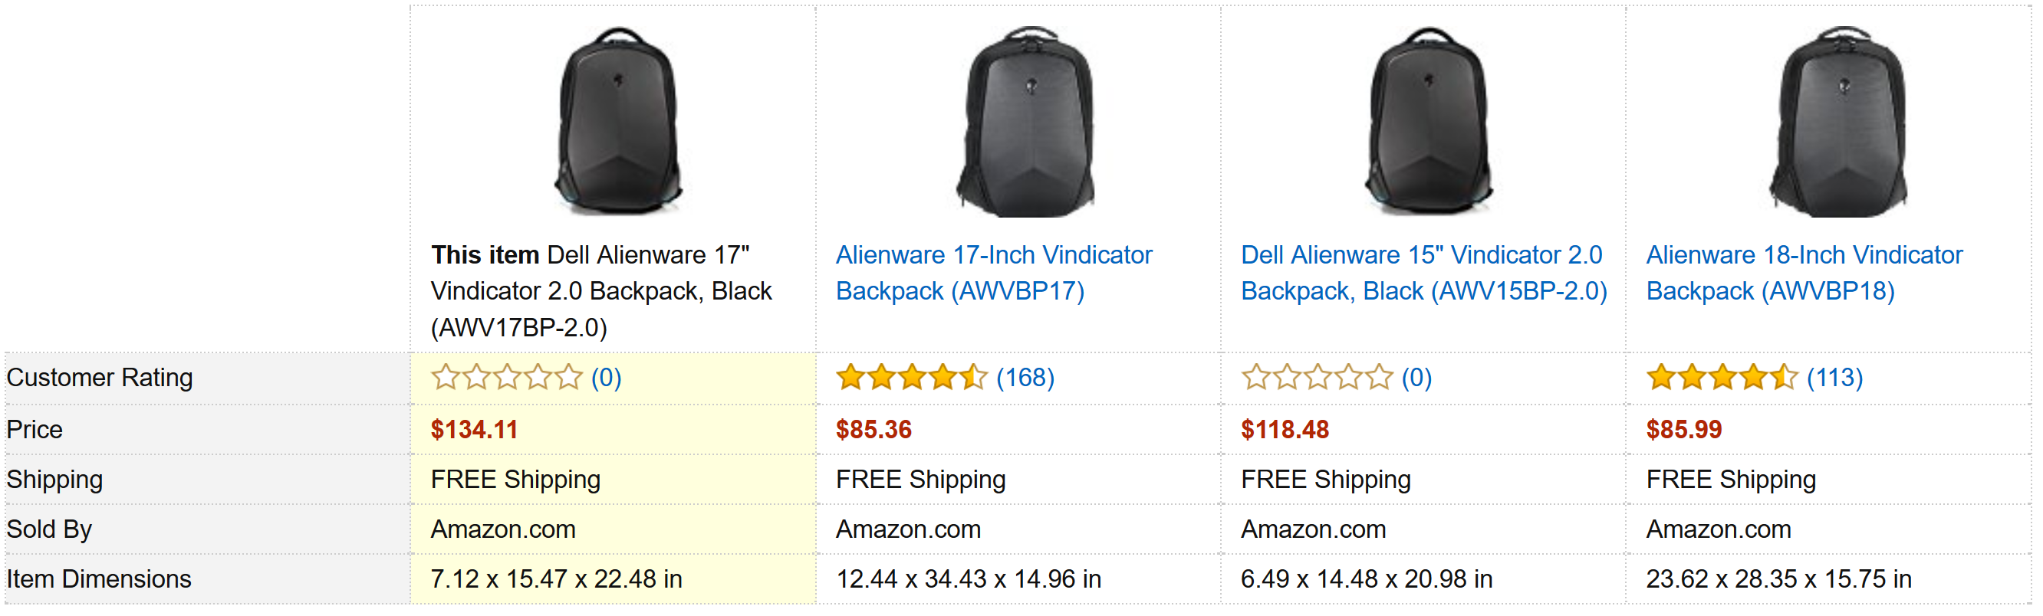Click the 15" Vindicator 2.0 backpack image
This screenshot has height=616, width=2043.
tap(1429, 121)
